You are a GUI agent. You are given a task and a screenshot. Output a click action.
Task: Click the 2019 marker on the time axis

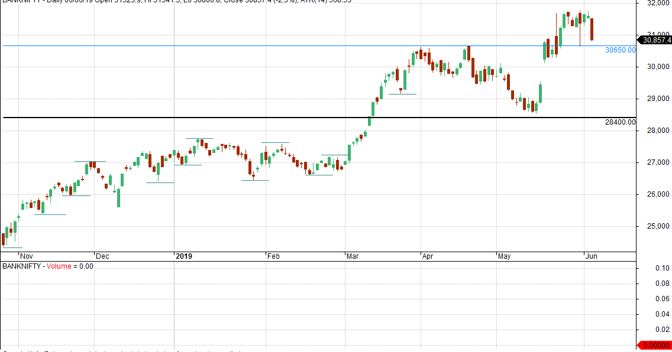(183, 256)
